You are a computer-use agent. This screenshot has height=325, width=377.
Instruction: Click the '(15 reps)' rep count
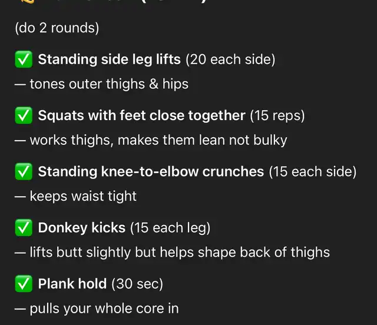(277, 115)
